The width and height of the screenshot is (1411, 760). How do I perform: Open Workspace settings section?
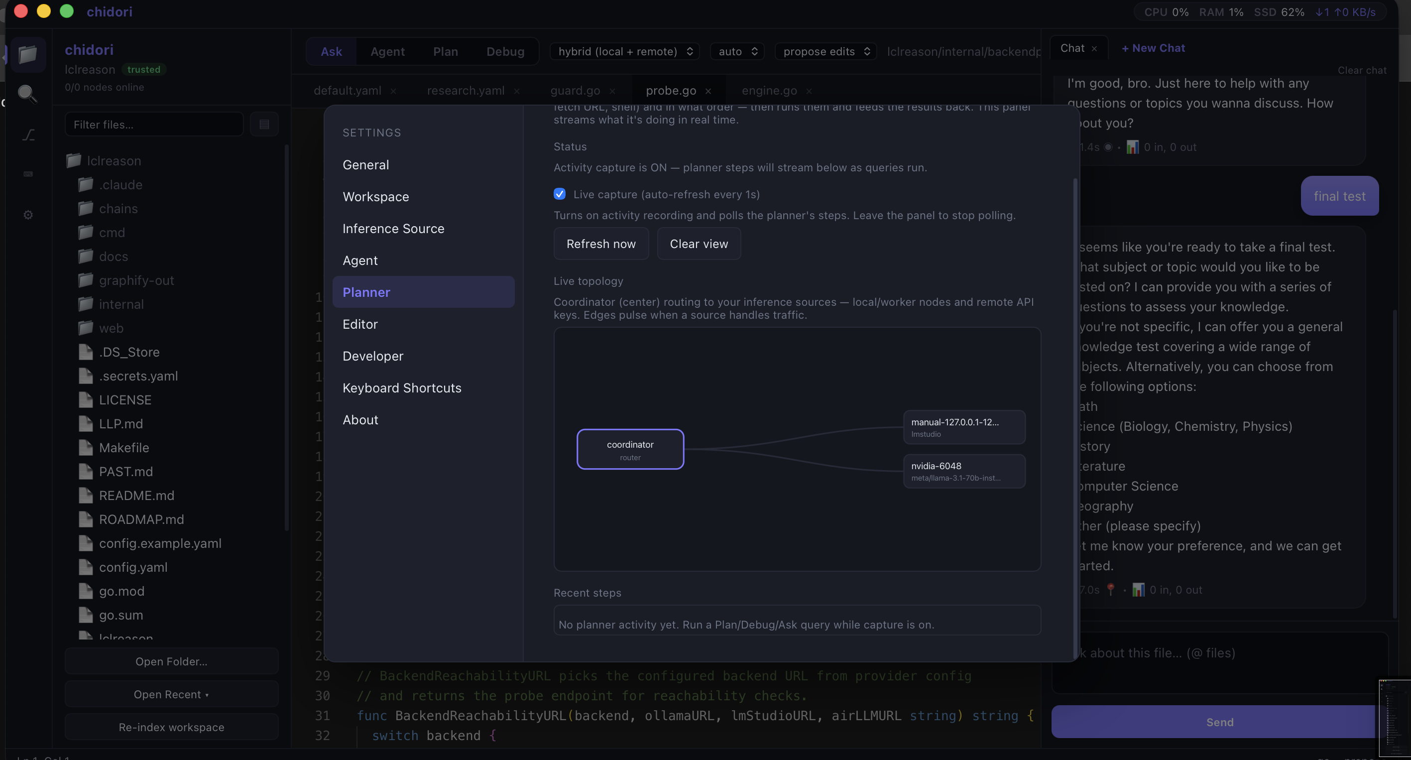tap(423, 197)
